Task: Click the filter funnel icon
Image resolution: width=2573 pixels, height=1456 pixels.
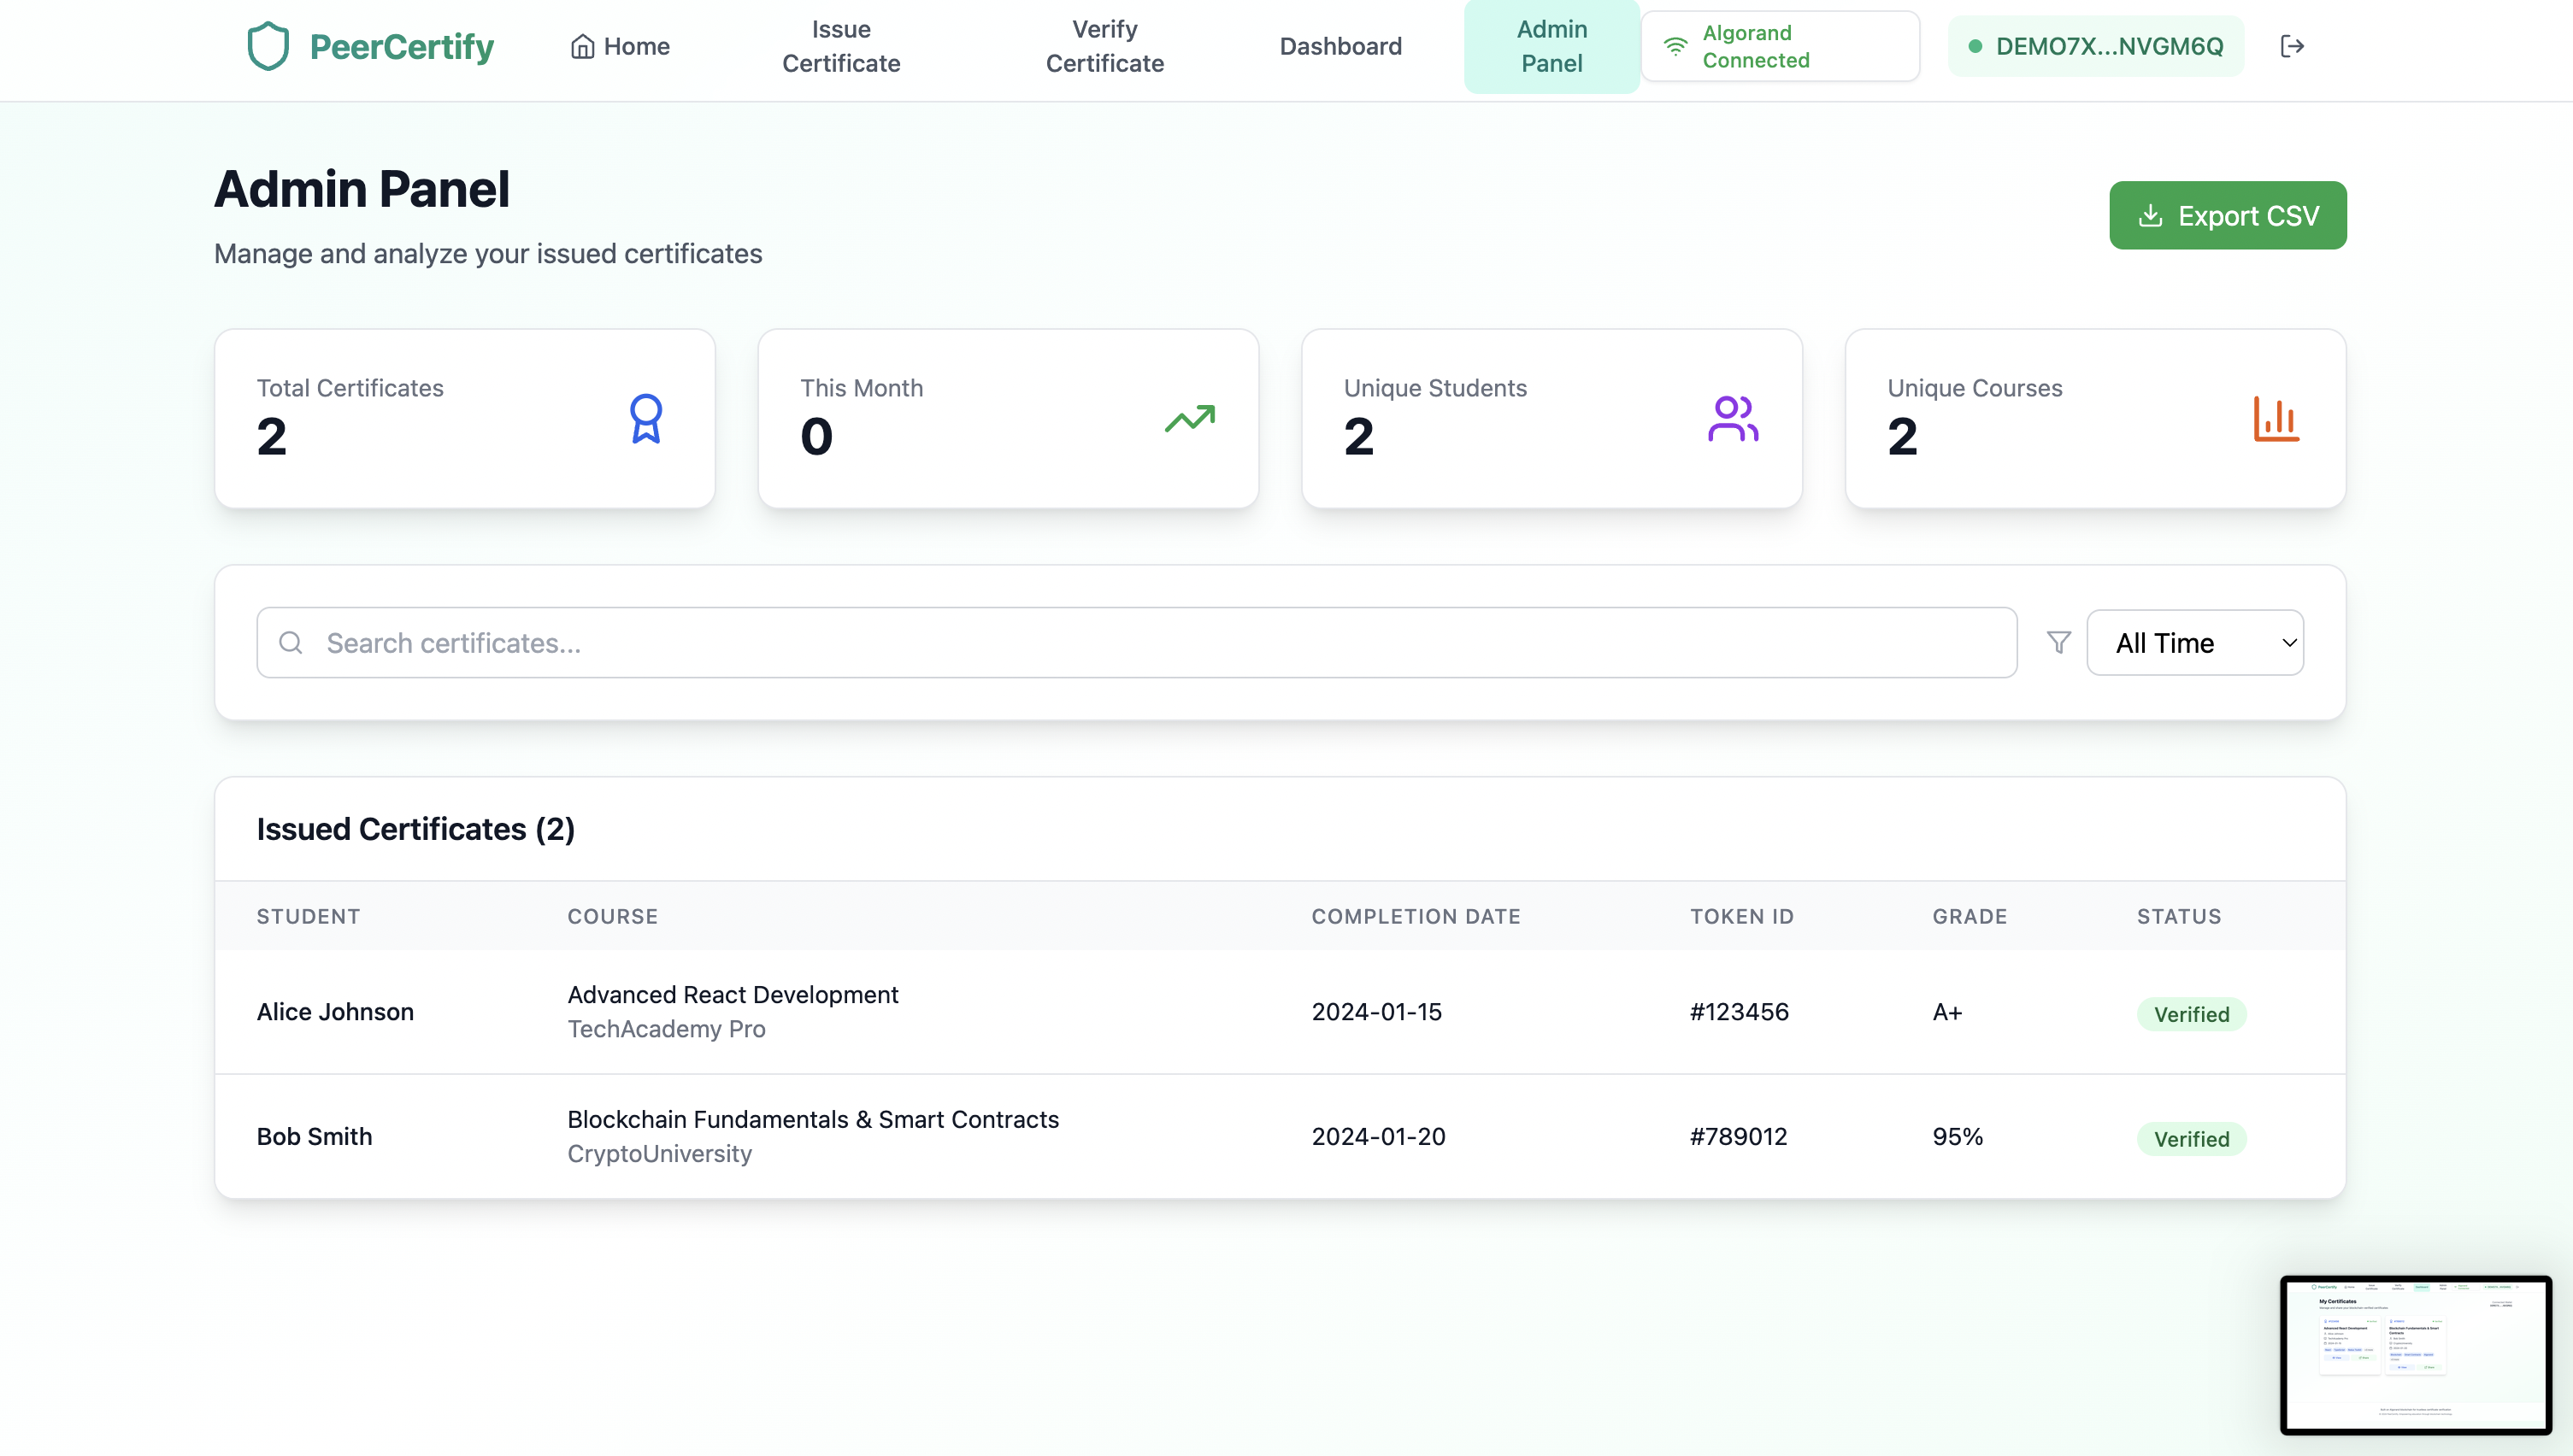Action: click(x=2058, y=642)
